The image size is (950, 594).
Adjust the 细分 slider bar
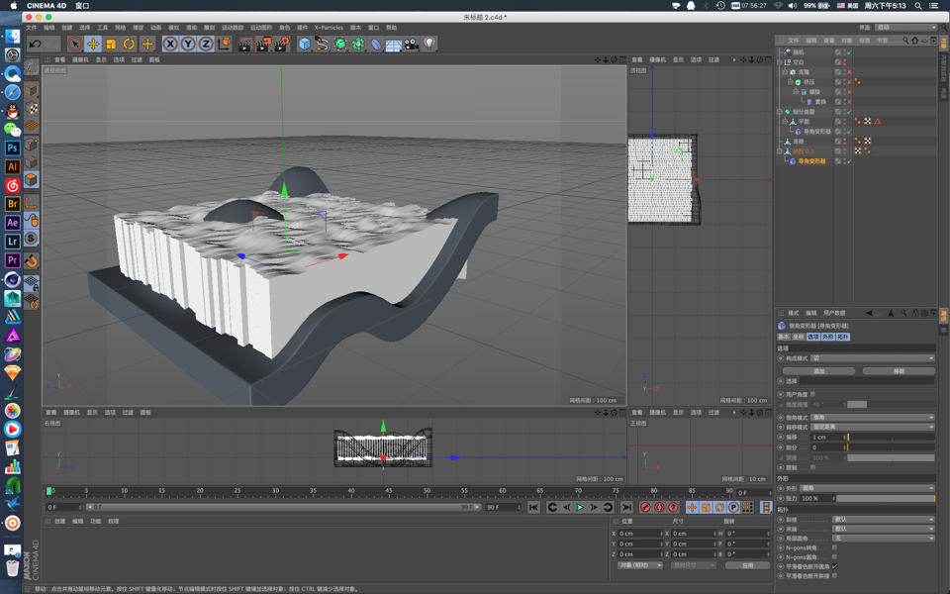pos(891,447)
